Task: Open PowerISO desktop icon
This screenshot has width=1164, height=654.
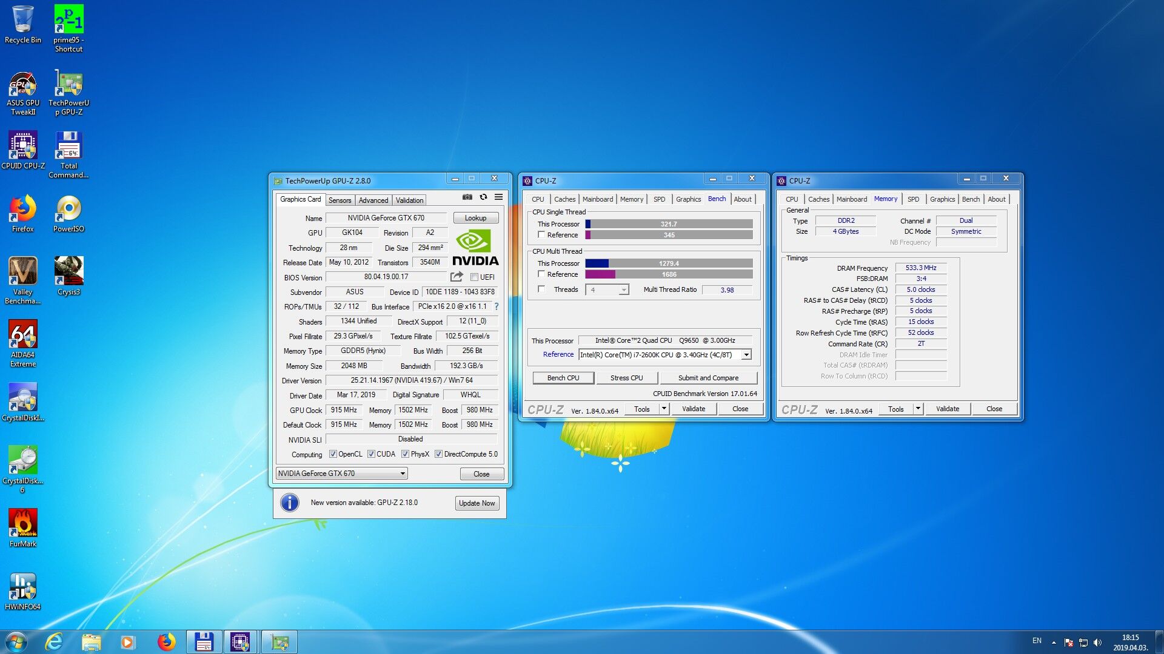Action: pyautogui.click(x=69, y=213)
